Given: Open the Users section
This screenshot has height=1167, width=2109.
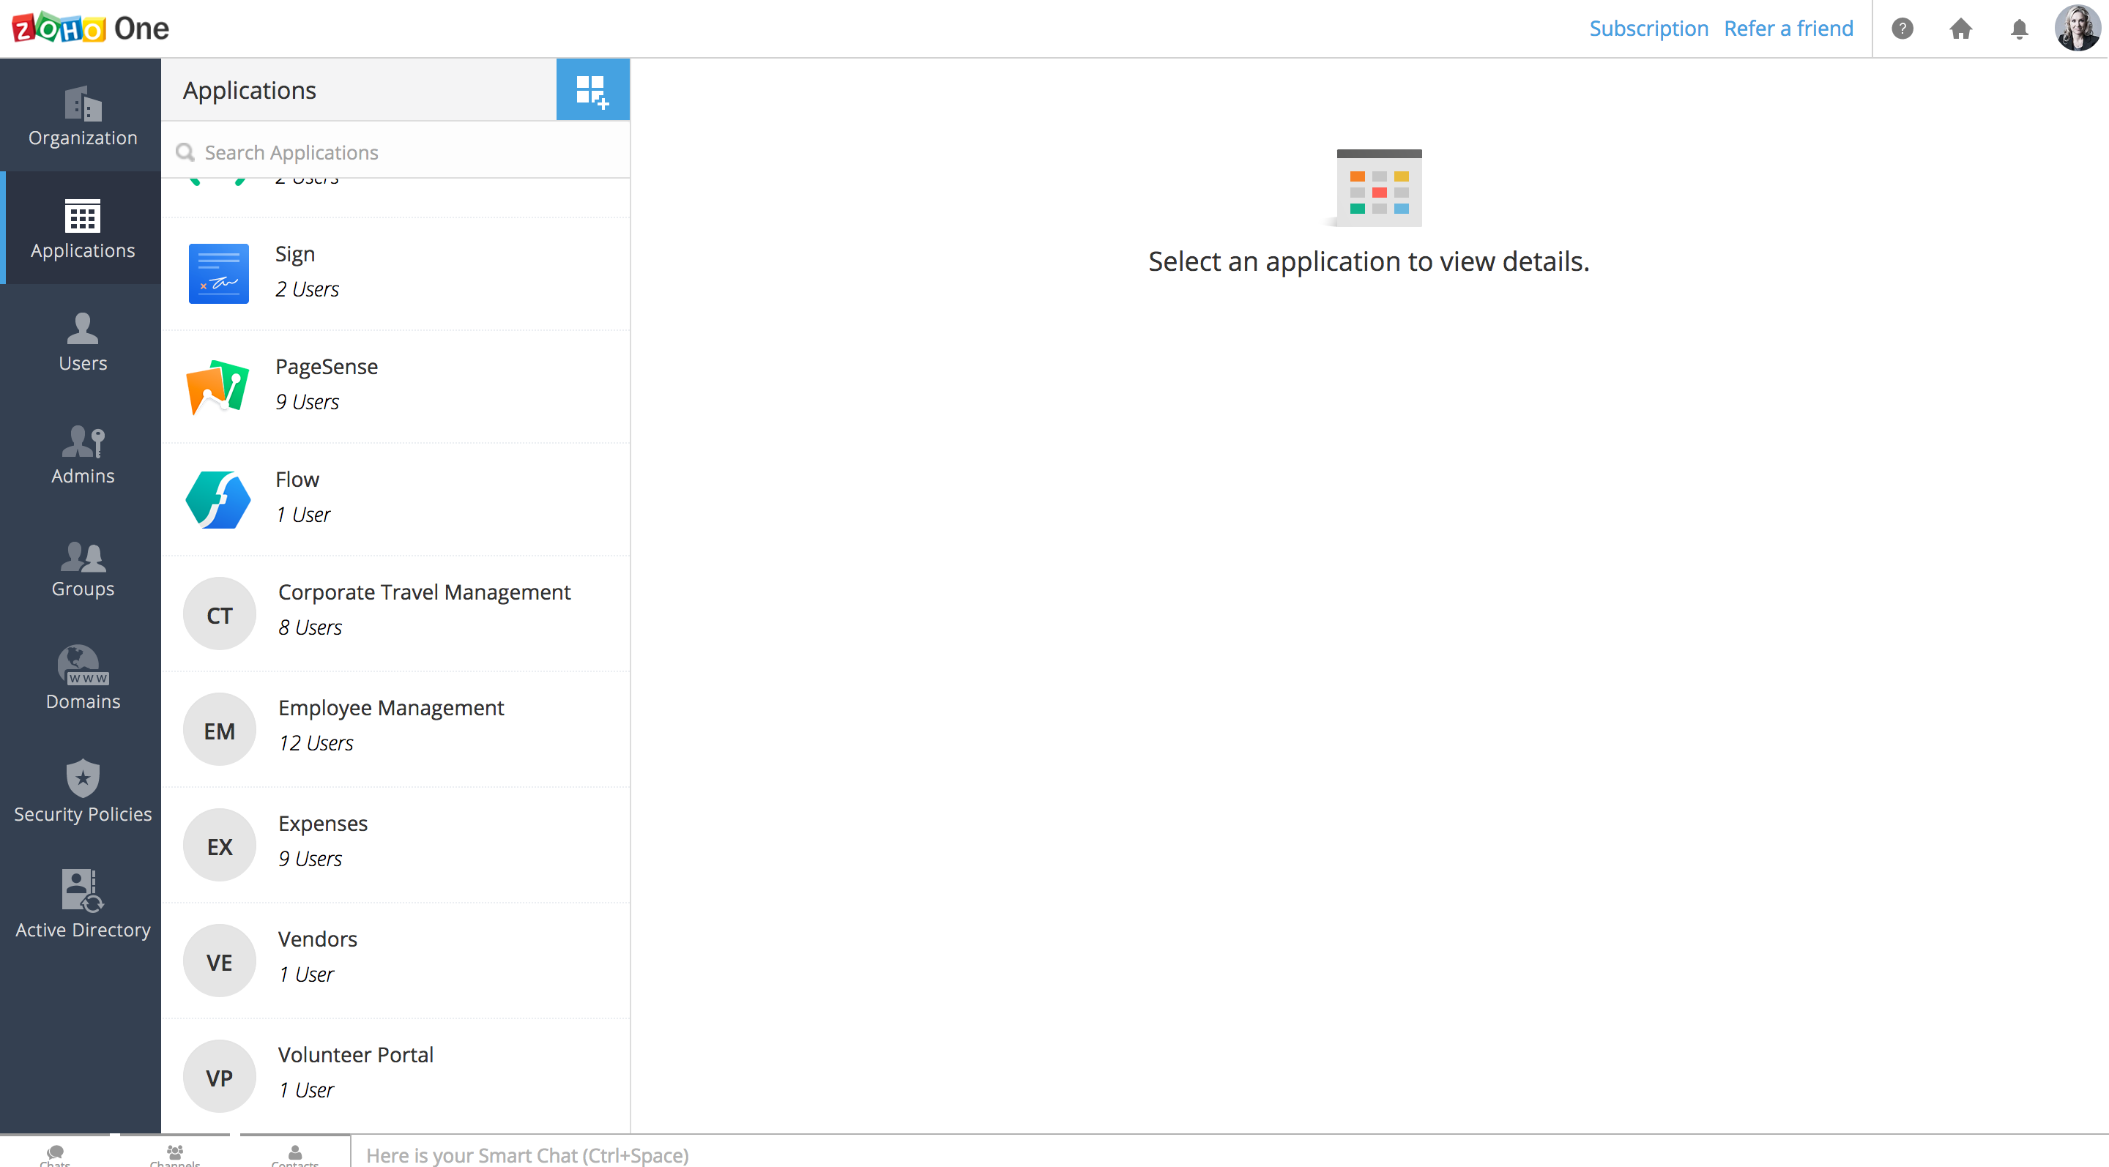Looking at the screenshot, I should [x=82, y=341].
